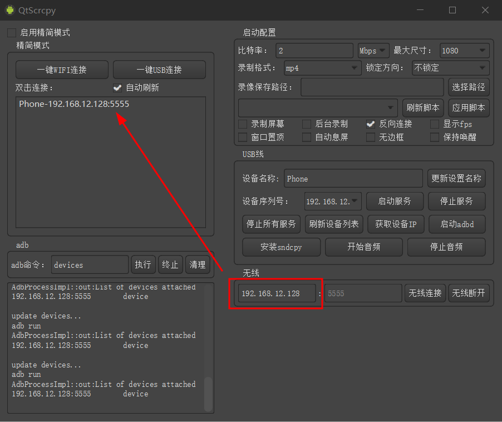Click the QtScrcpy Android app icon
The width and height of the screenshot is (502, 422).
point(10,10)
